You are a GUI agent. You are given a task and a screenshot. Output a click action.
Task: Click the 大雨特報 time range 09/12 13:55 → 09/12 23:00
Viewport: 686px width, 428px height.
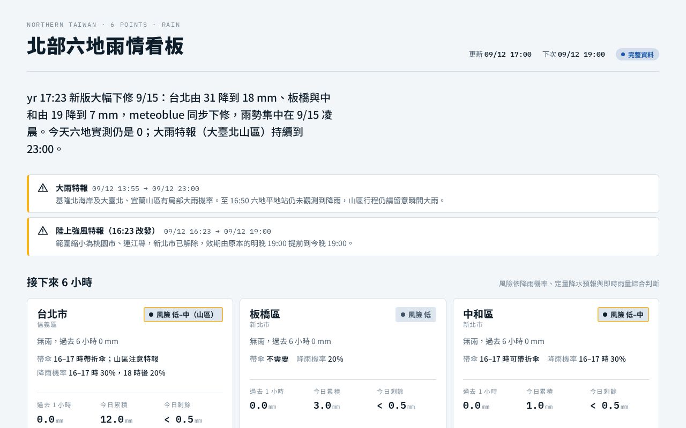[146, 189]
